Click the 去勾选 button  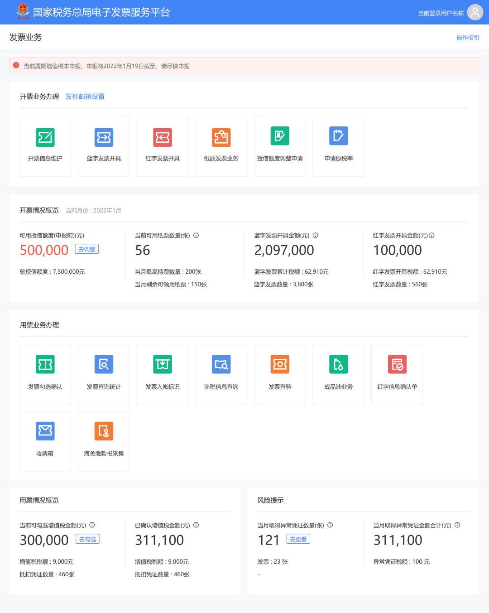88,539
